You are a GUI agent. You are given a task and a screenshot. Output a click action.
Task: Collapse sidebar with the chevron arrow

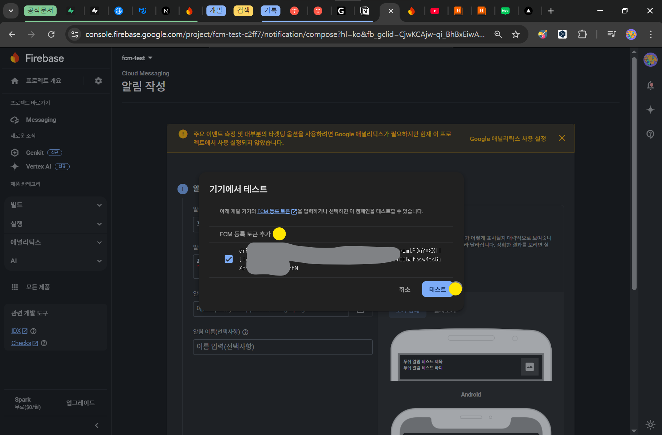pos(97,425)
